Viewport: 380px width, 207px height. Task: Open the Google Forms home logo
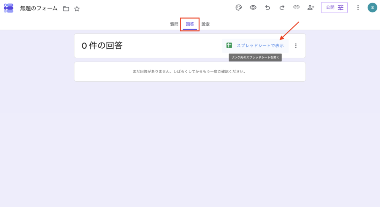point(8,8)
